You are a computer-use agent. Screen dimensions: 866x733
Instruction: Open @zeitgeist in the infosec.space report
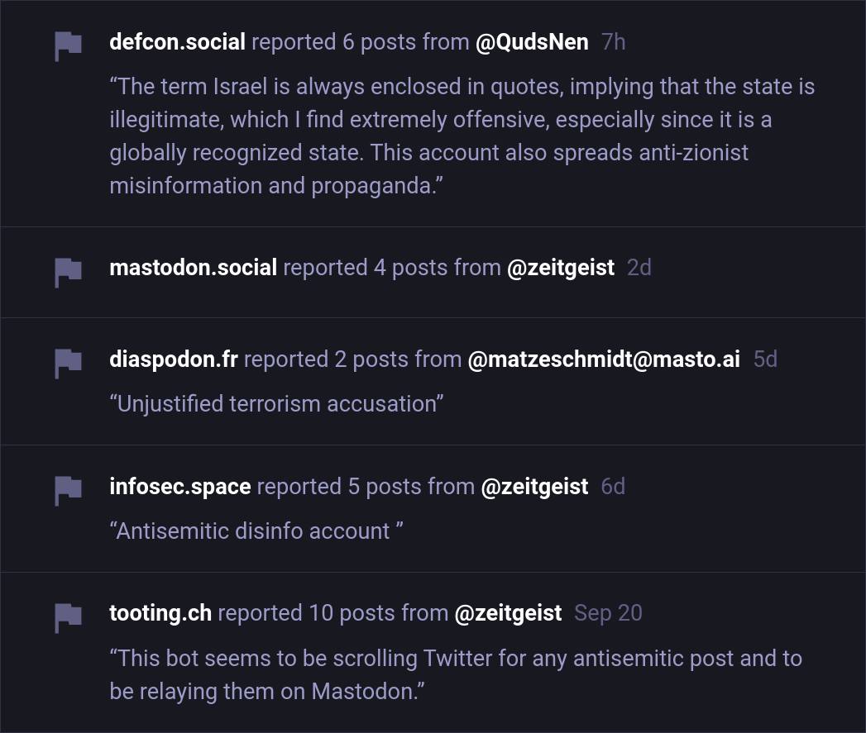point(534,486)
